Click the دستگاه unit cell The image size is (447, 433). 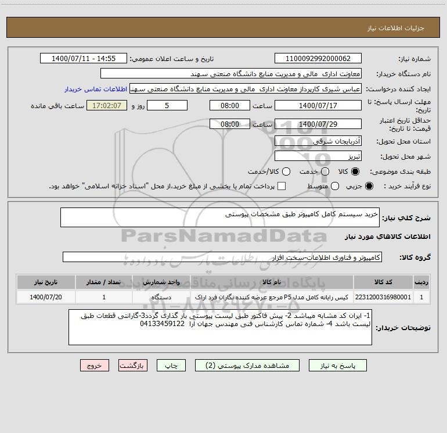(x=161, y=297)
